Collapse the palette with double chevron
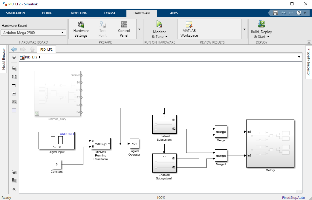This screenshot has width=312, height=200. point(14,189)
